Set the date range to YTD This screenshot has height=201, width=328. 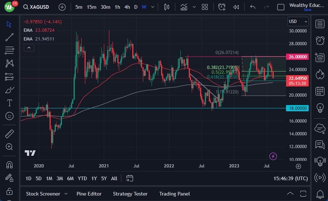(82, 178)
